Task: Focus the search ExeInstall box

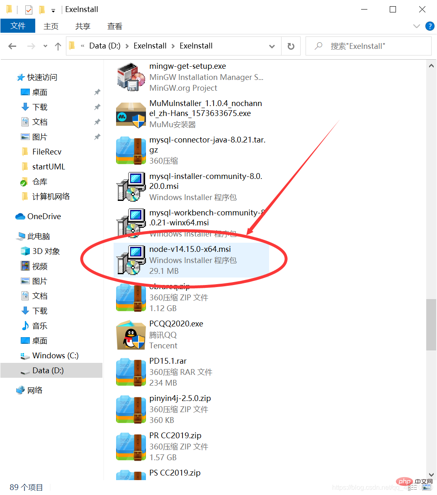Action: click(369, 46)
